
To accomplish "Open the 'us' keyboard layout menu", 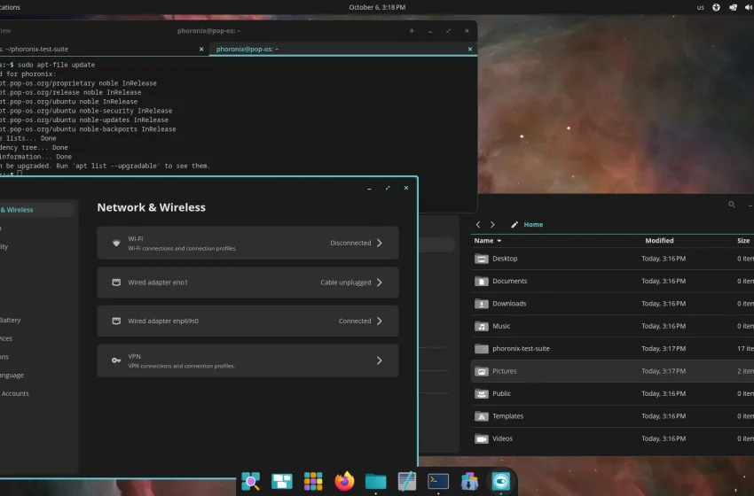I will click(x=700, y=7).
